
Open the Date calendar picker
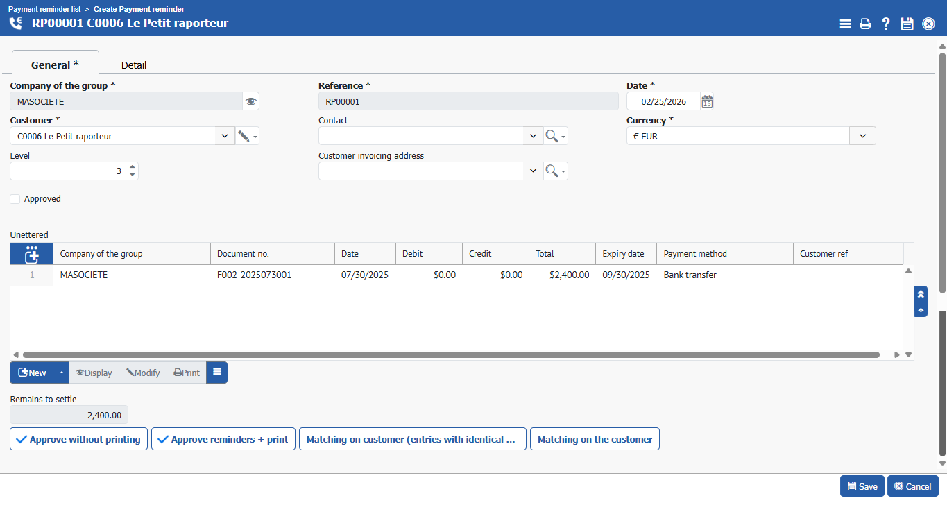pyautogui.click(x=706, y=102)
